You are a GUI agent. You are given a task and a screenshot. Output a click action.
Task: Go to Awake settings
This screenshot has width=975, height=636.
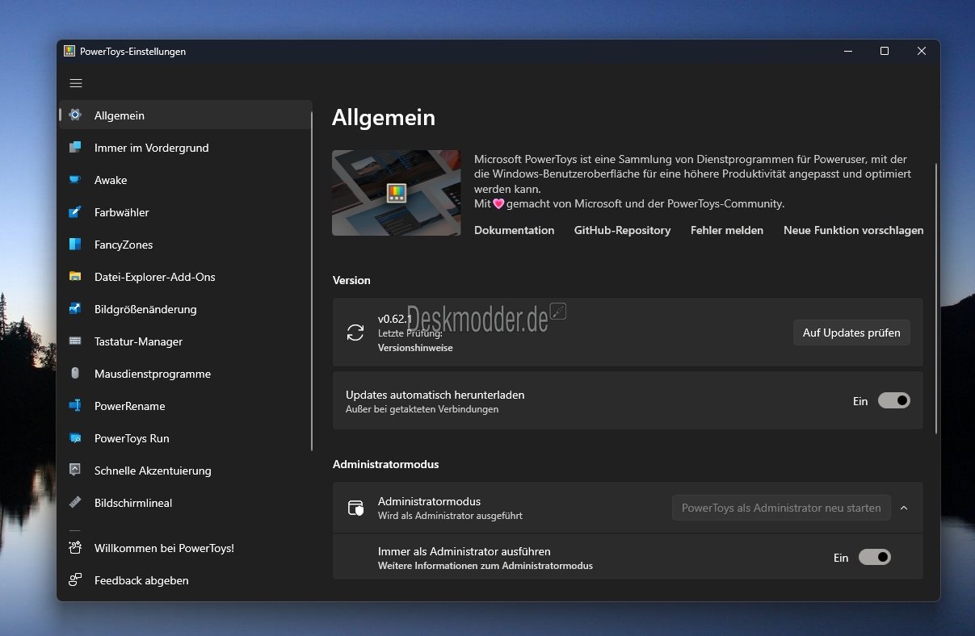coord(186,180)
